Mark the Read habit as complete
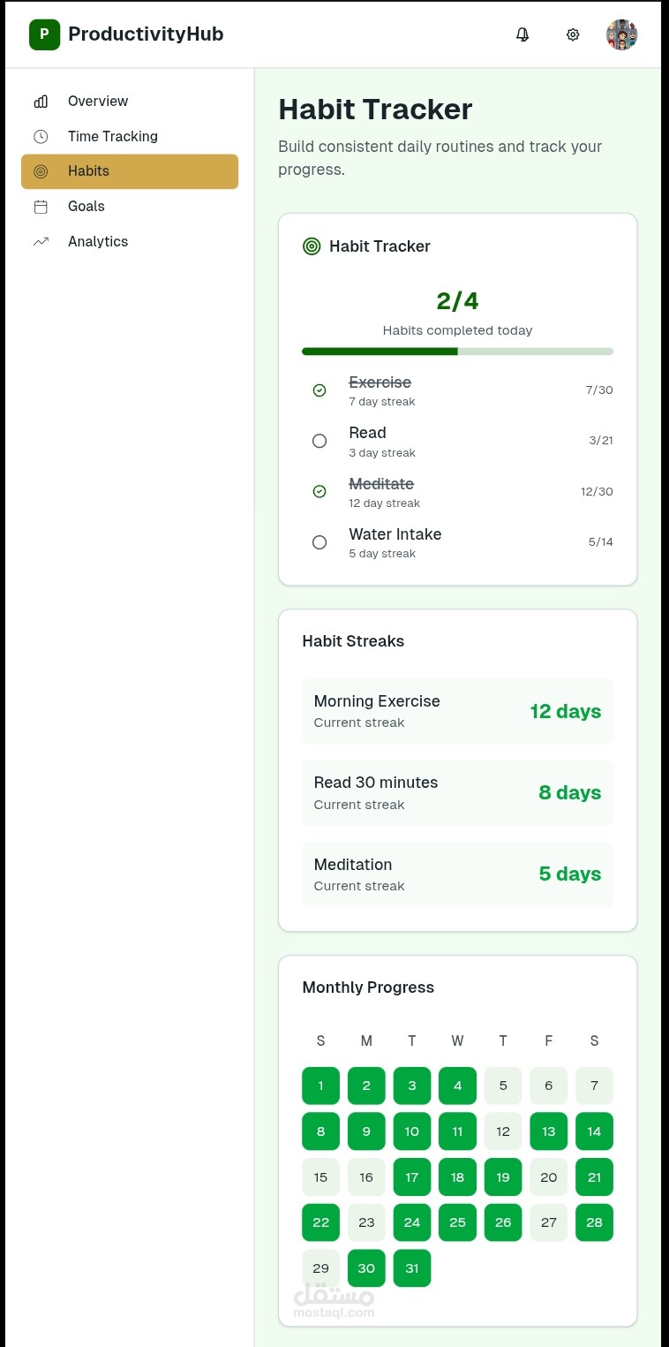 pyautogui.click(x=319, y=441)
